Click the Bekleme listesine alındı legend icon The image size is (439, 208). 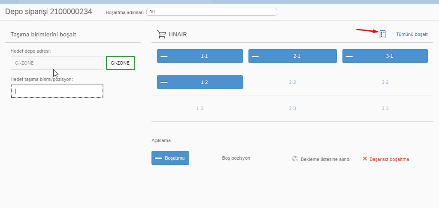click(295, 159)
